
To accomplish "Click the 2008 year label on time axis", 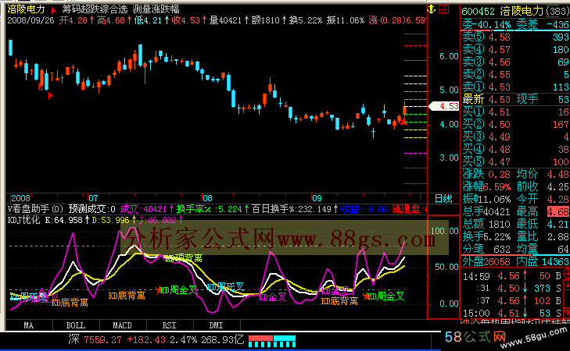I will tap(21, 198).
